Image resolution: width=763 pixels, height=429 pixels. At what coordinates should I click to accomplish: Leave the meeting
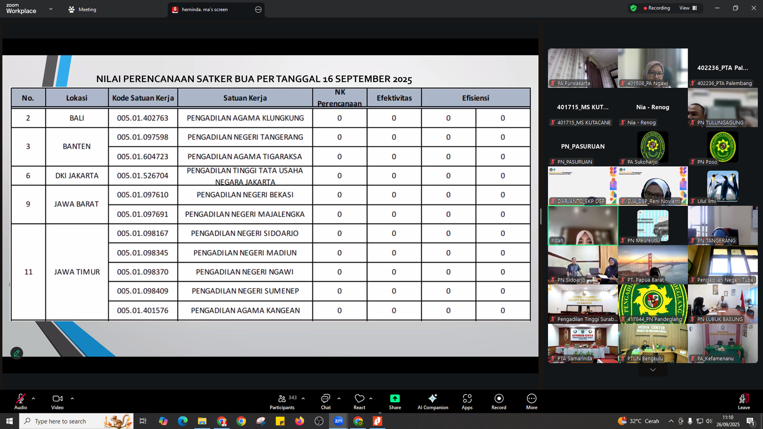743,401
